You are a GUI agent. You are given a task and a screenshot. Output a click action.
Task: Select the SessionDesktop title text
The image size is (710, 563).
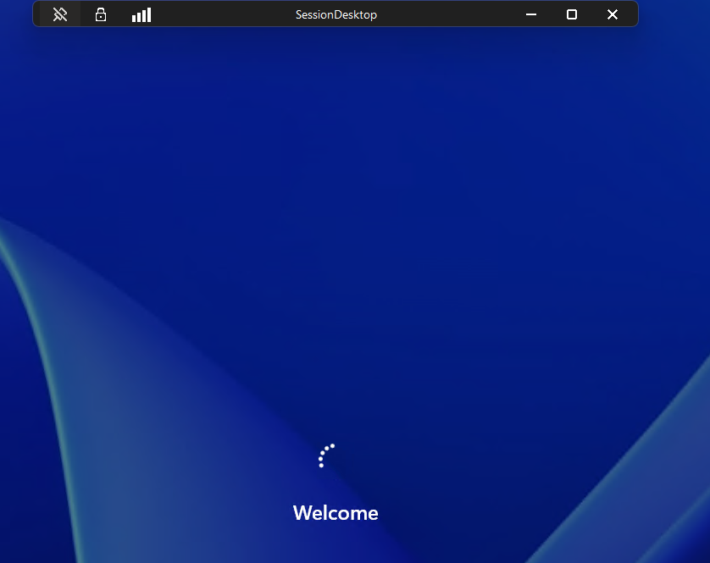coord(336,14)
